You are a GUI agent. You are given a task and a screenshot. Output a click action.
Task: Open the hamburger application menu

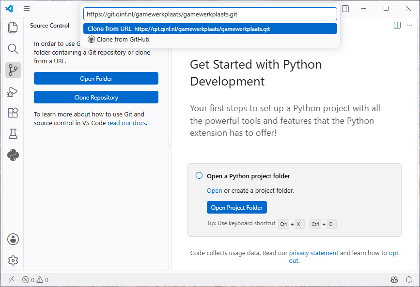pos(27,9)
